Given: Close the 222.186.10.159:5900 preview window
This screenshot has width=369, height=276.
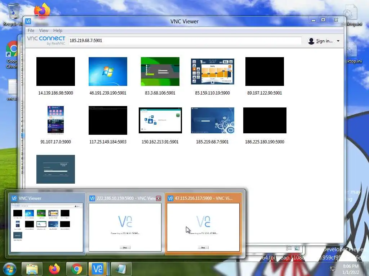Looking at the screenshot, I should click(x=159, y=198).
